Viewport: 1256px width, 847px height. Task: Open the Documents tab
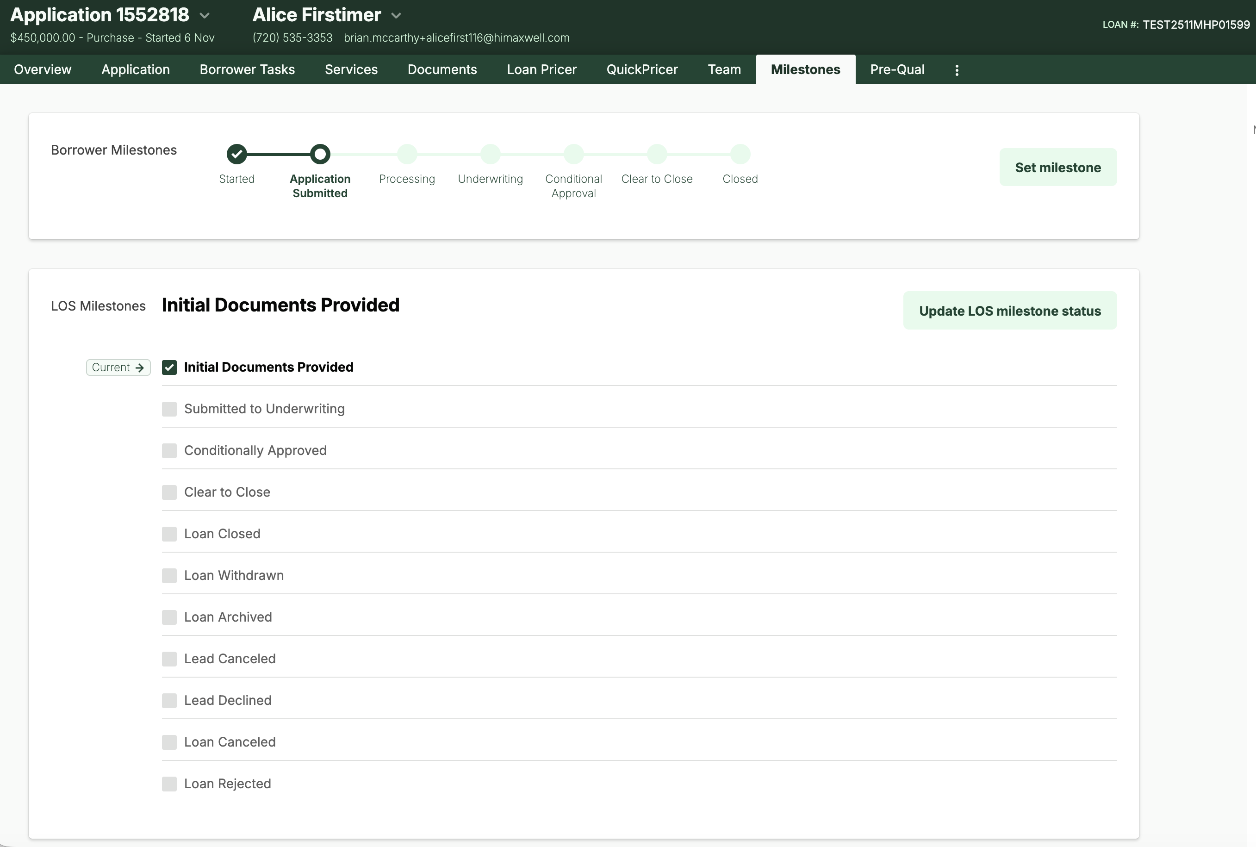point(441,70)
